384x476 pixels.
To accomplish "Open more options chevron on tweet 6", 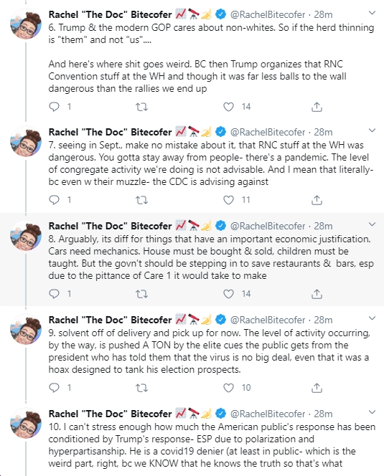I will 372,13.
